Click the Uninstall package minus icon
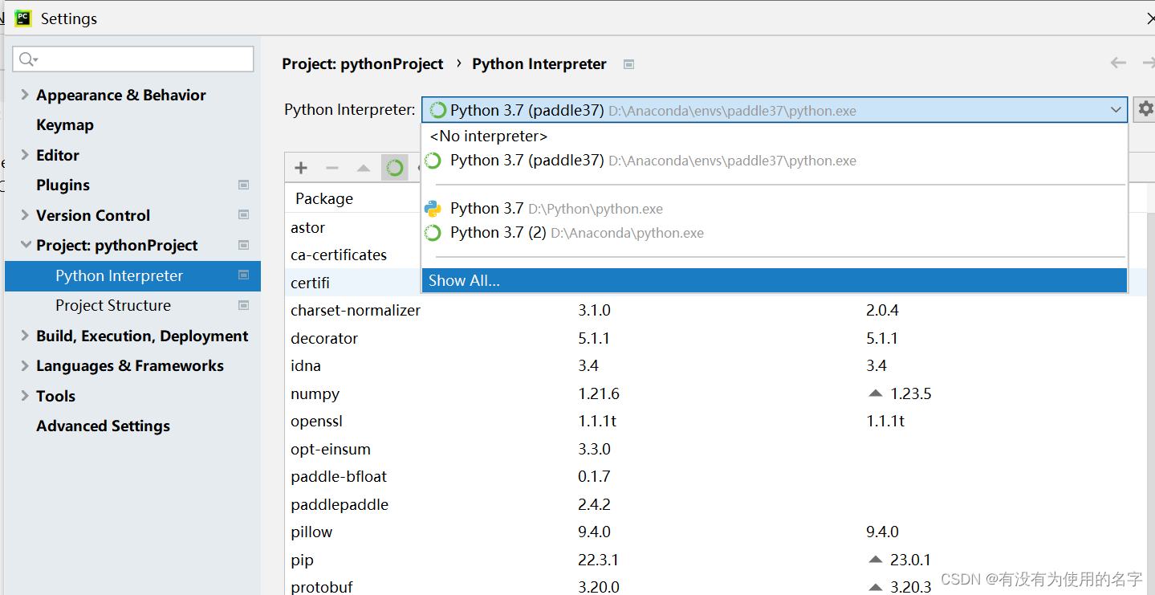Viewport: 1155px width, 595px height. pos(332,168)
